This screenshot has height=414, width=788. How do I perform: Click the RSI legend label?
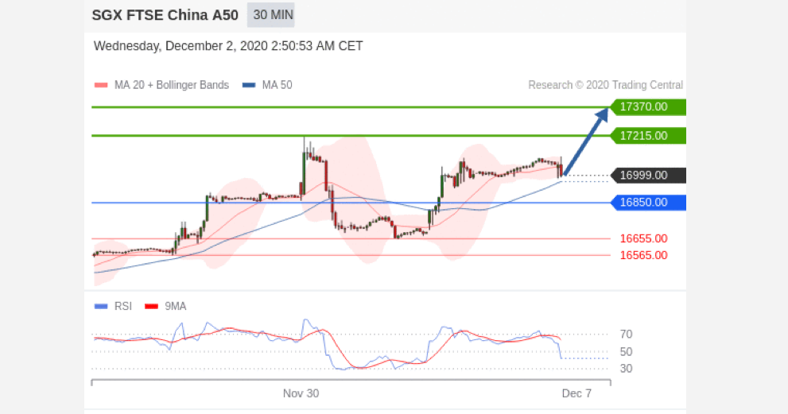pyautogui.click(x=123, y=307)
